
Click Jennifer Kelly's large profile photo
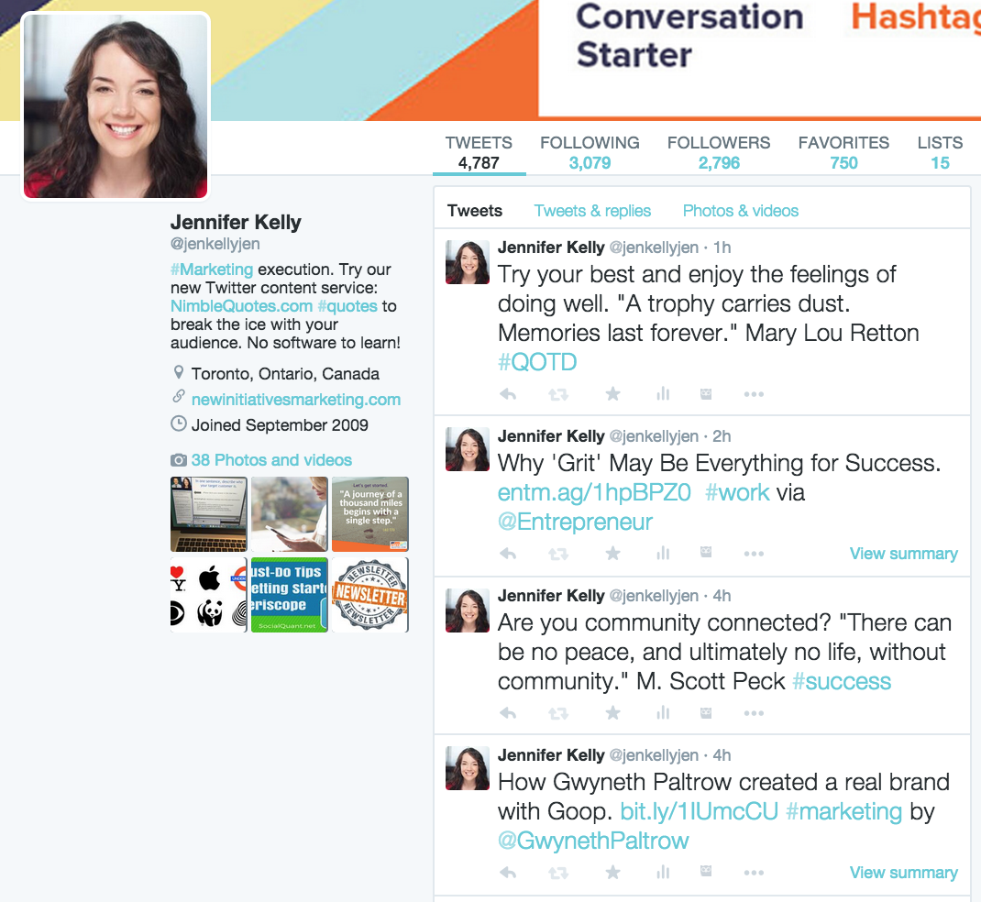[x=116, y=106]
